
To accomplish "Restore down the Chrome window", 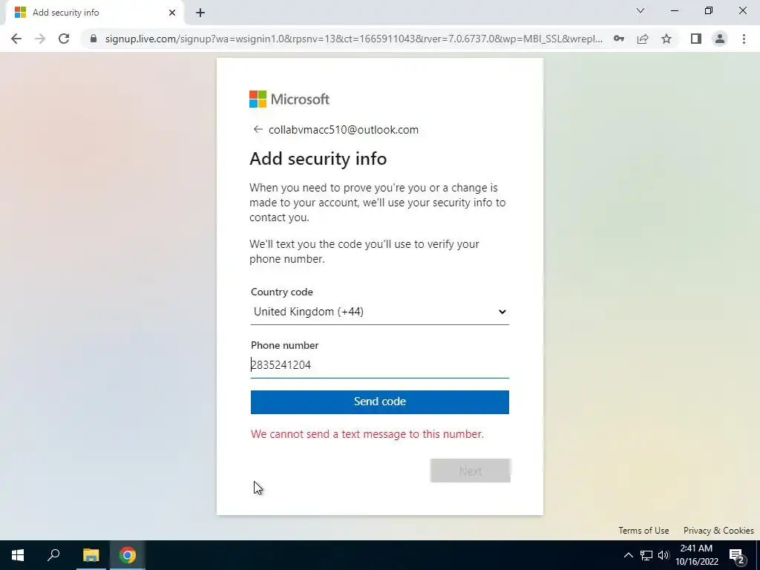I will [x=709, y=10].
